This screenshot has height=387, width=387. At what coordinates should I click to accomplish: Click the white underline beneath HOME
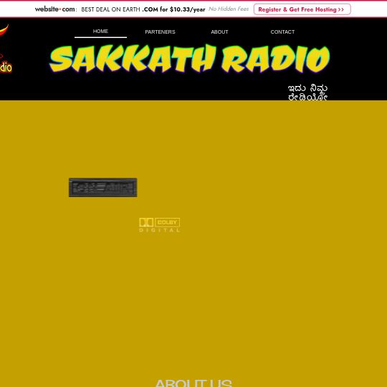101,37
